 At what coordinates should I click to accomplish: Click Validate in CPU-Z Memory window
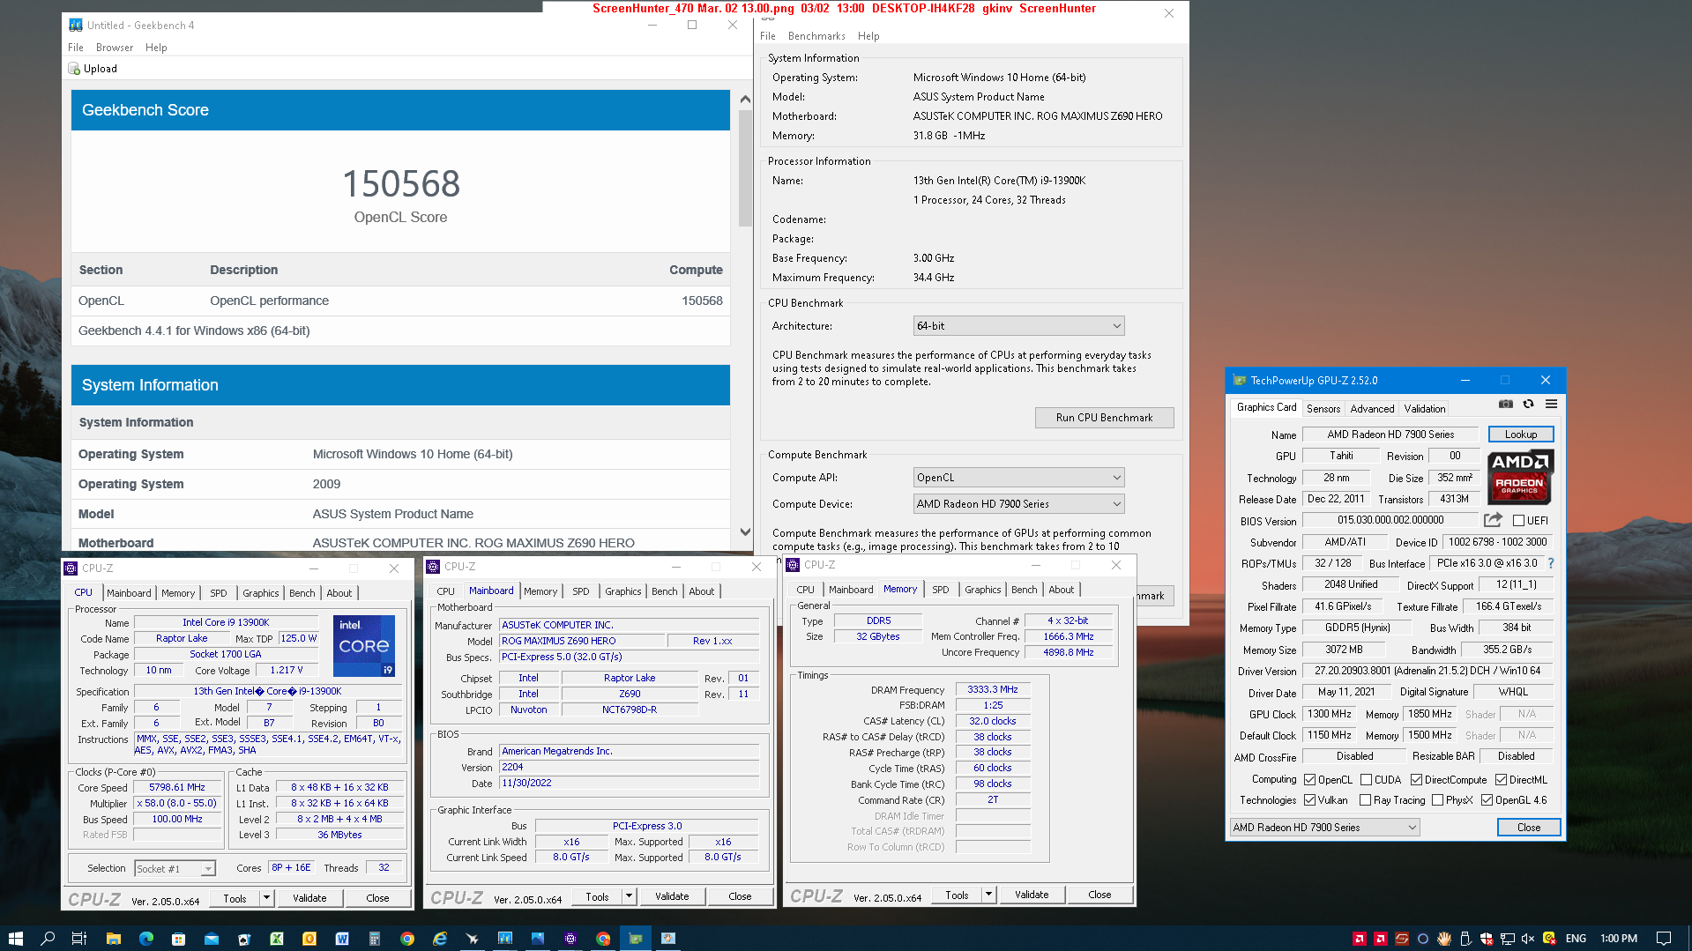(x=1032, y=895)
